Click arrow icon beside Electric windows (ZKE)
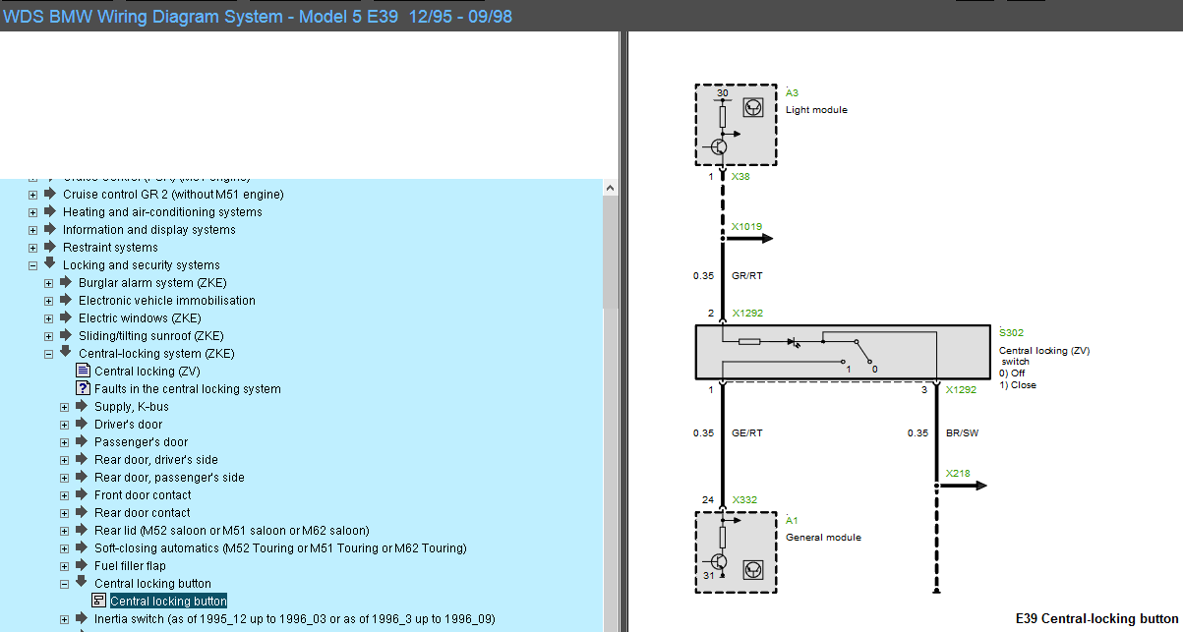Image resolution: width=1183 pixels, height=632 pixels. point(66,317)
